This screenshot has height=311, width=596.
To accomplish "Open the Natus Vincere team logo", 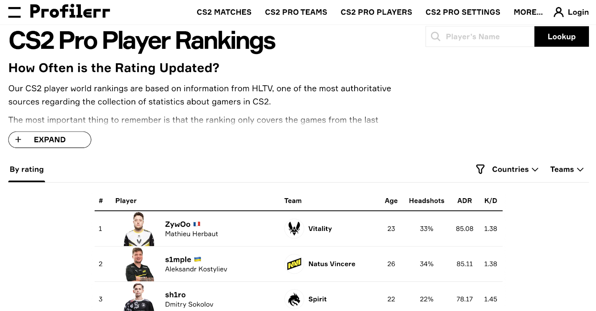I will (x=294, y=264).
